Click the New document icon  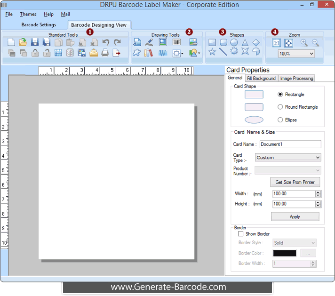(11, 42)
